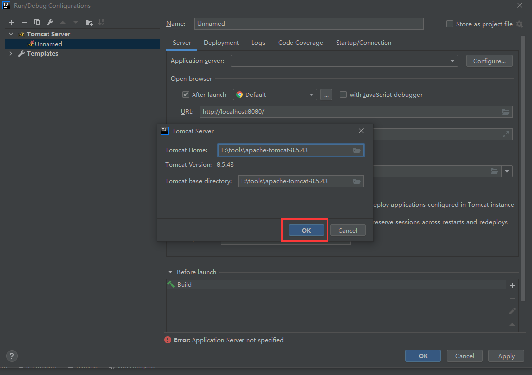The image size is (532, 375).
Task: Remove the Before launch task with the minus
Action: click(x=512, y=298)
